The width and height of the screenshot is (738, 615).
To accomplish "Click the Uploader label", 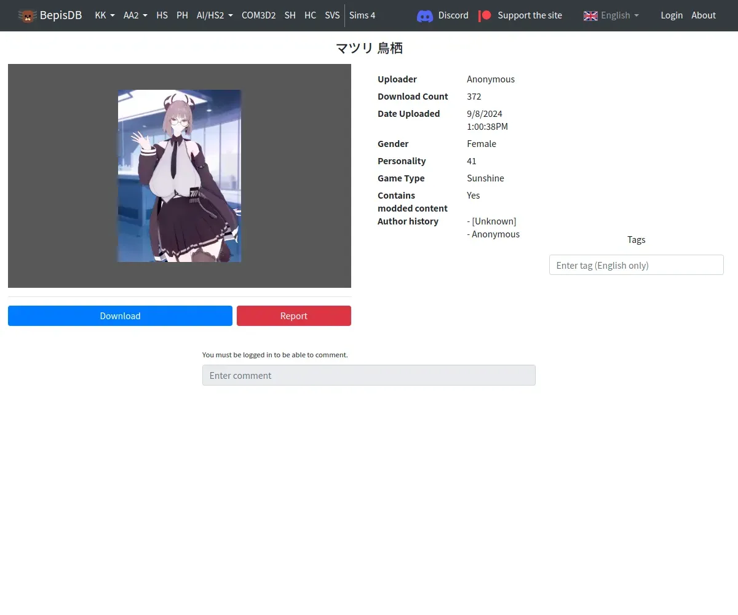I will pos(397,79).
